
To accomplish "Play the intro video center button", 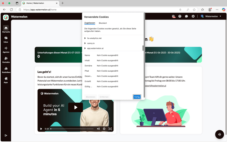I will 76,107.
